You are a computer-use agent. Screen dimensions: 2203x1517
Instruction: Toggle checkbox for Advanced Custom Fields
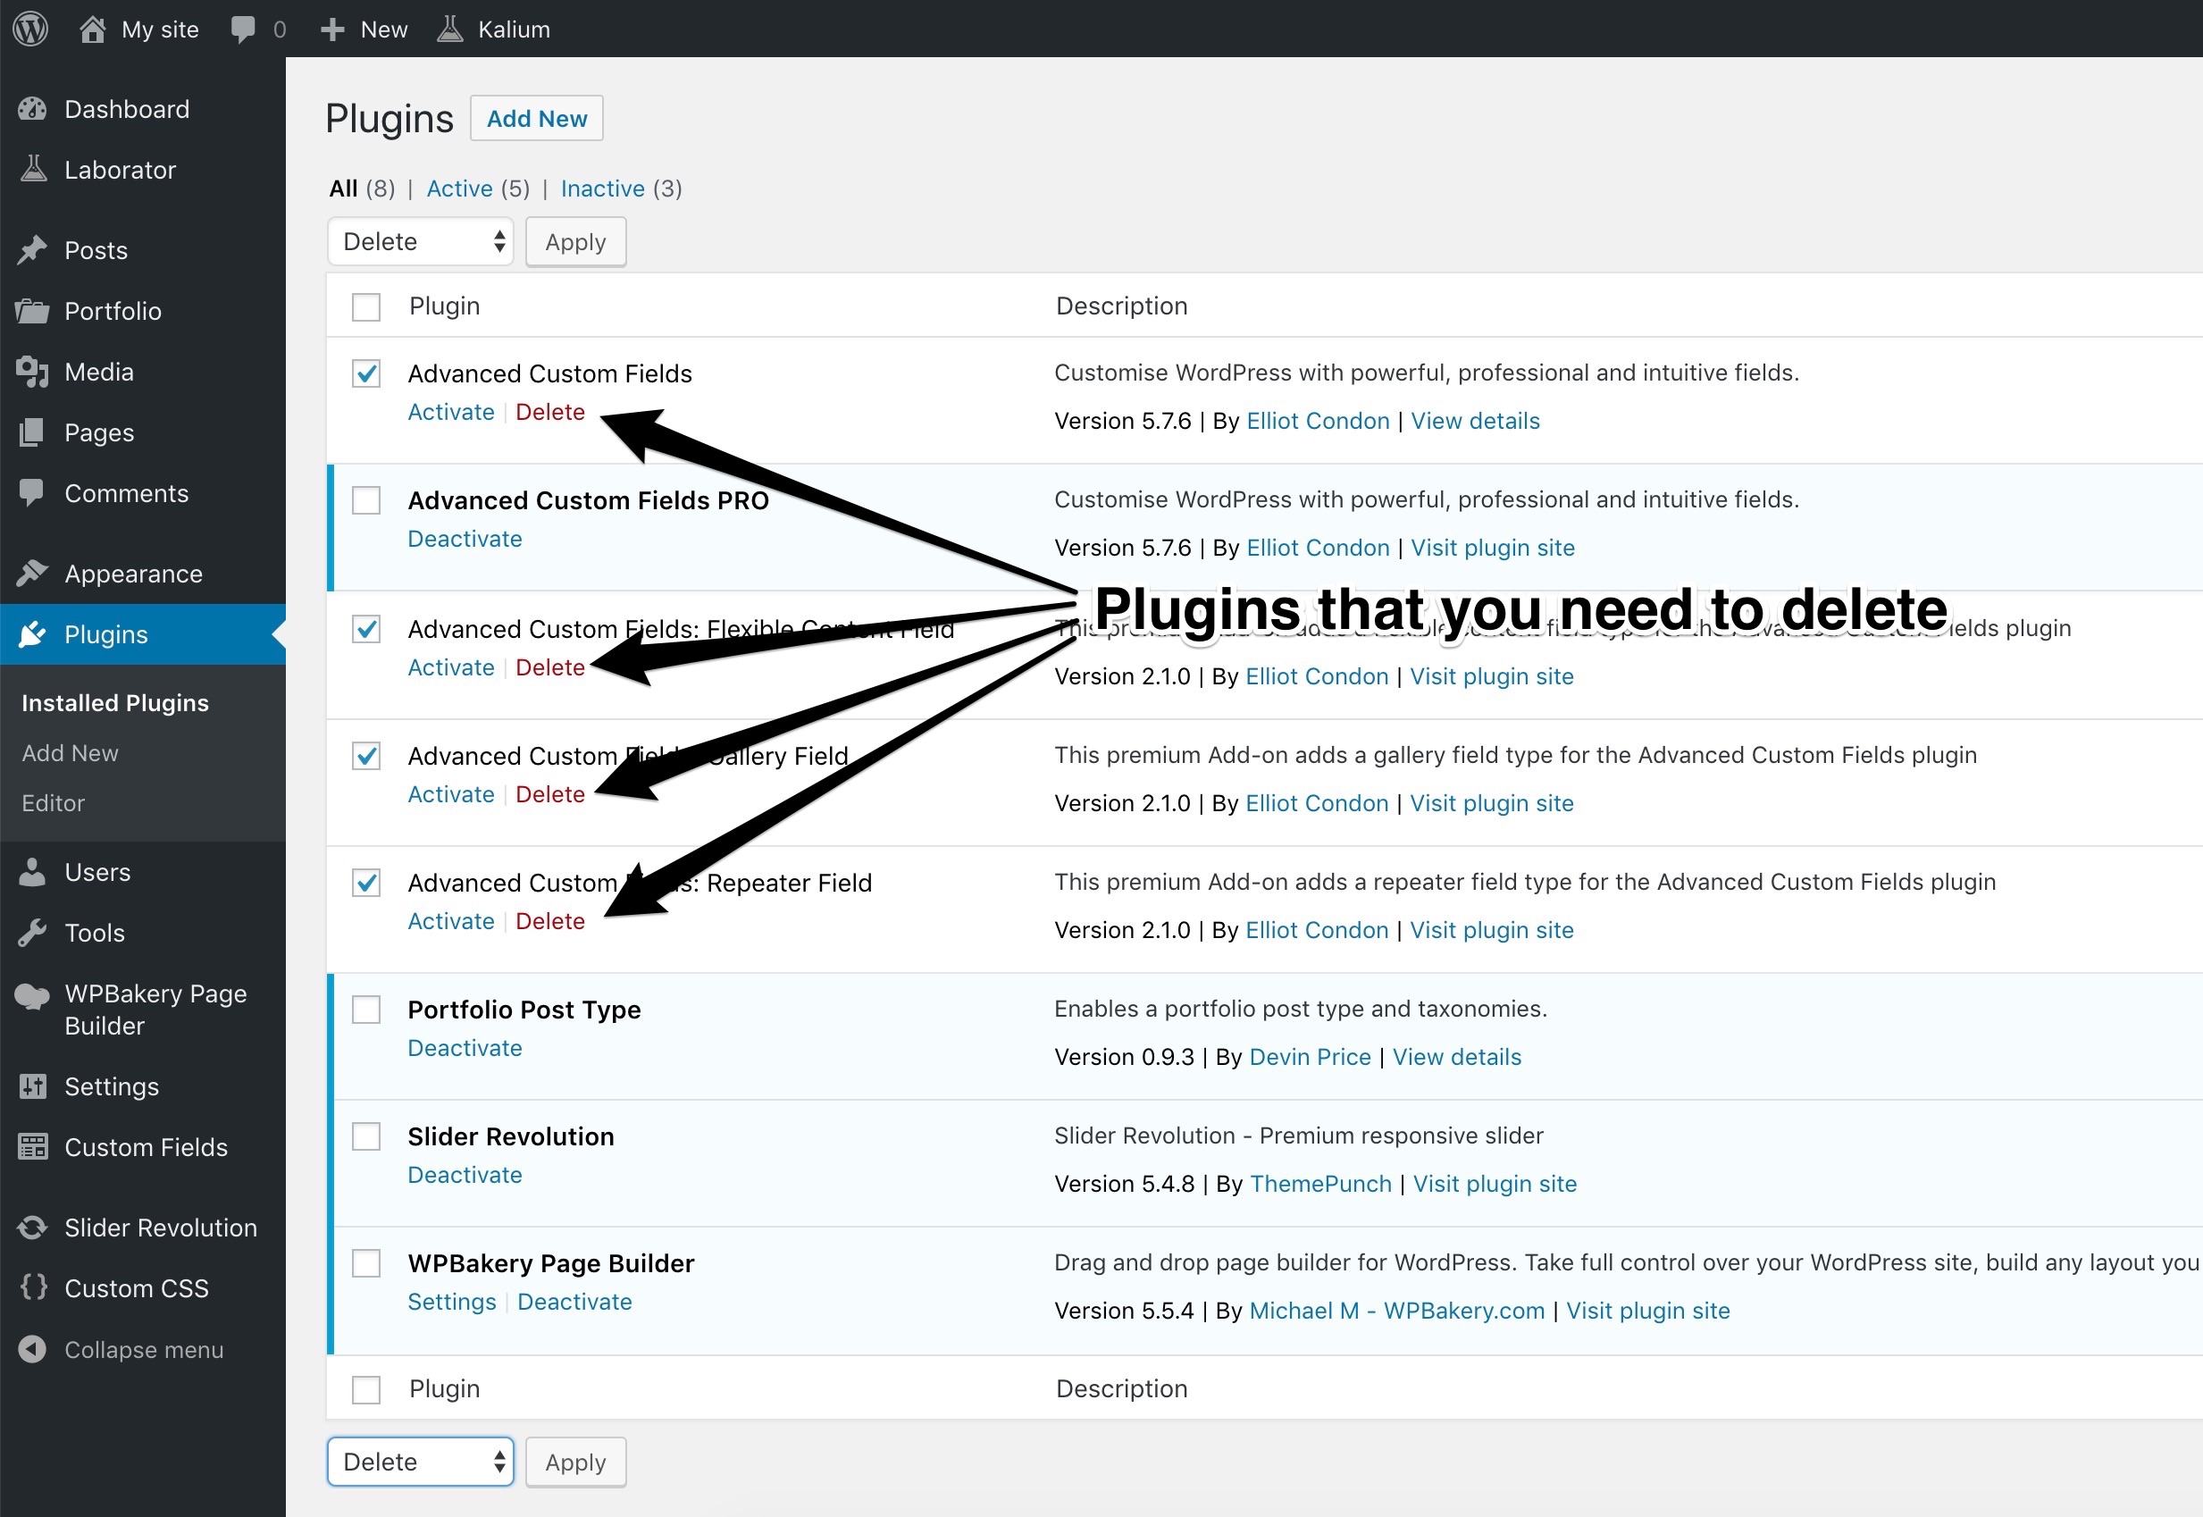click(x=366, y=372)
